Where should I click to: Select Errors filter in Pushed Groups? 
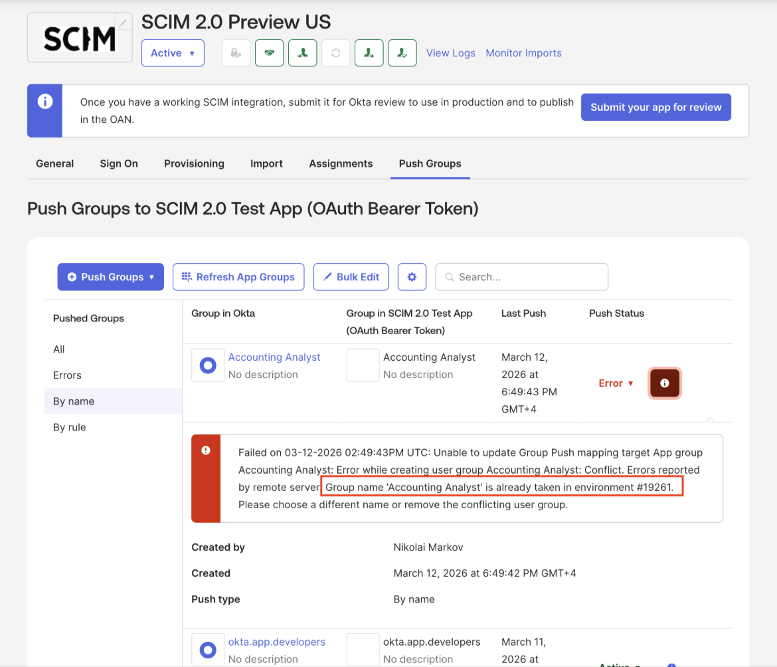coord(67,375)
